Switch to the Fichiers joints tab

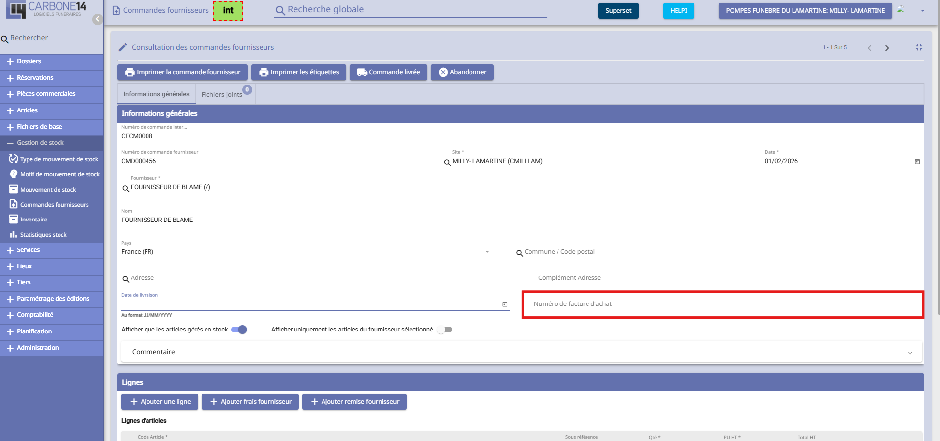[222, 94]
